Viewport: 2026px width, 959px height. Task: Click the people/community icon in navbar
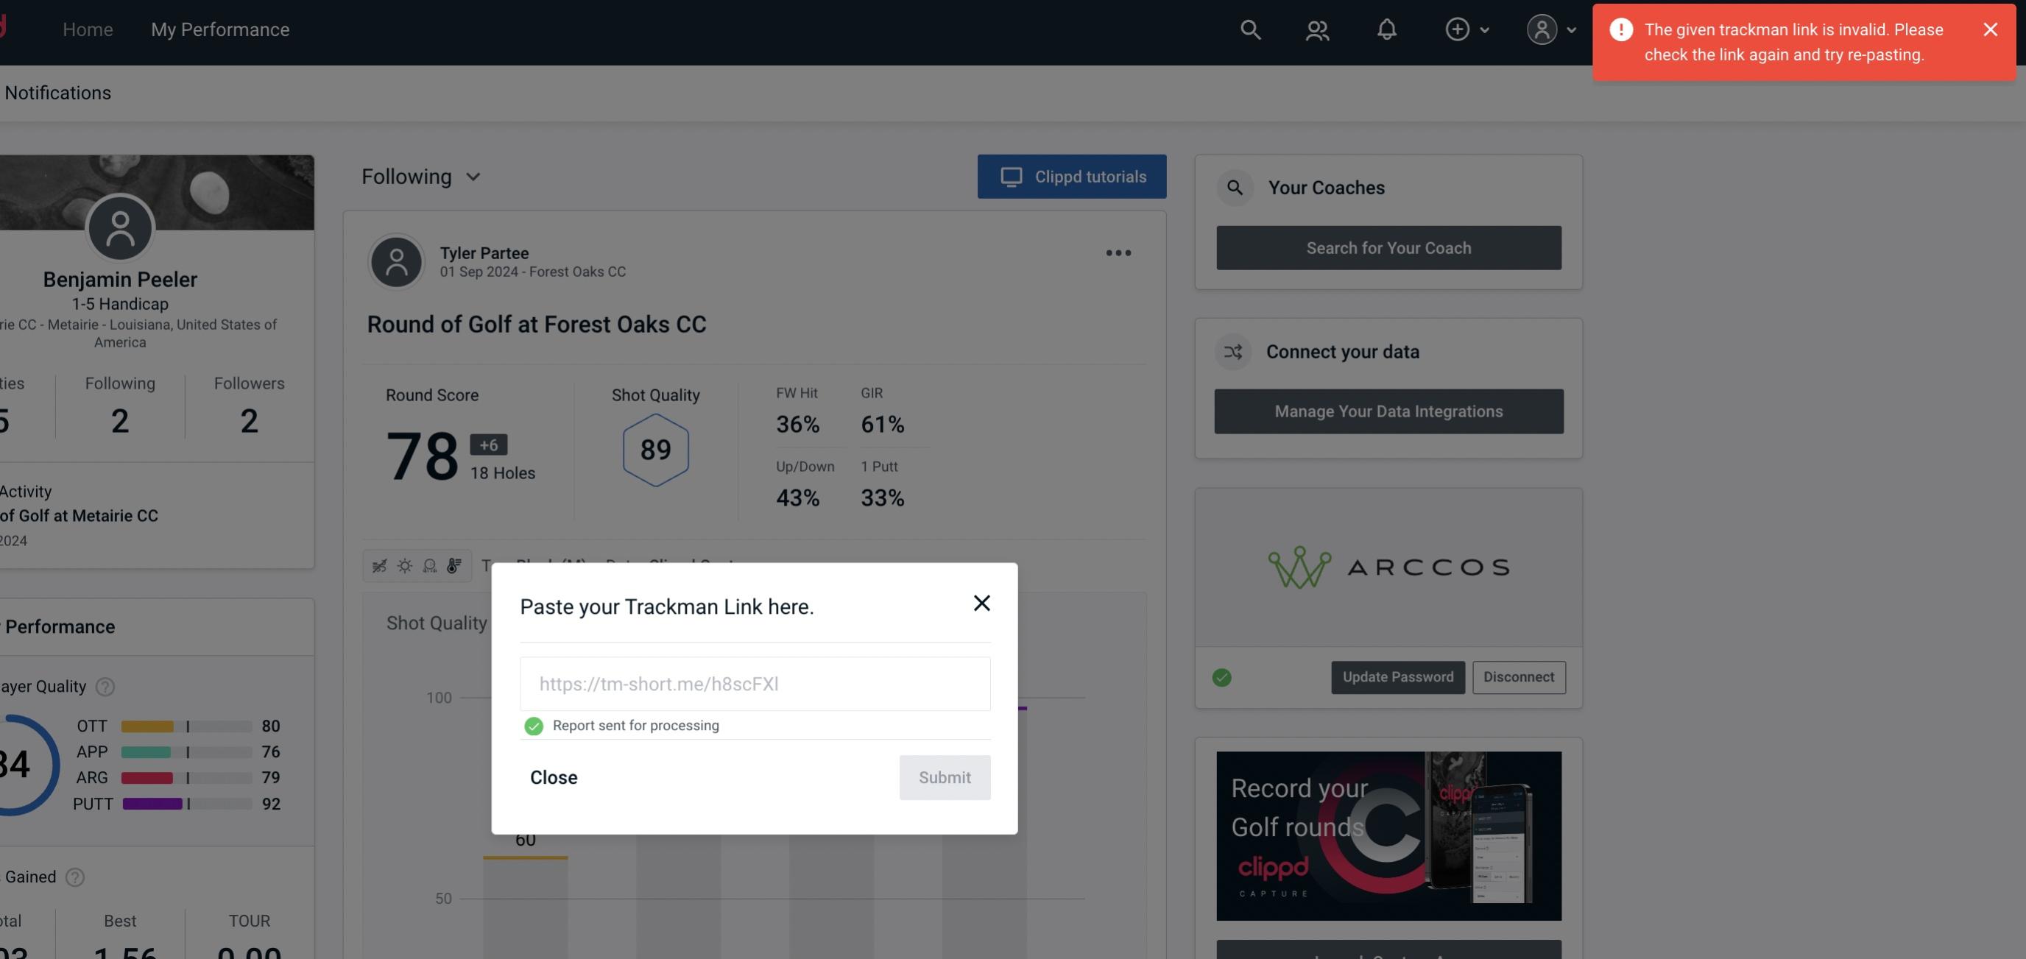coord(1316,29)
